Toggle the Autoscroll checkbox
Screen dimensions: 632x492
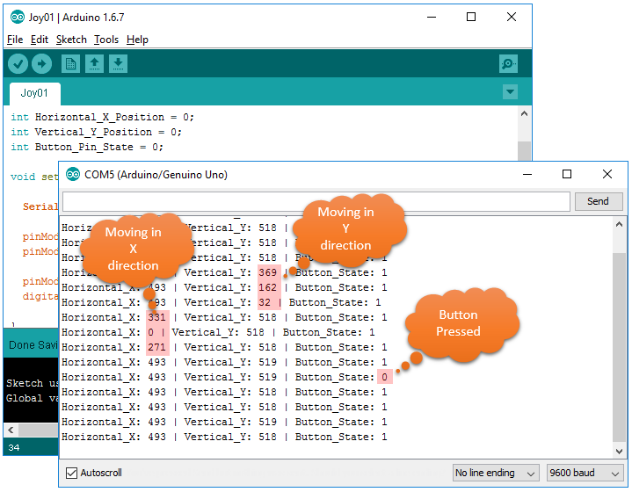pyautogui.click(x=71, y=473)
